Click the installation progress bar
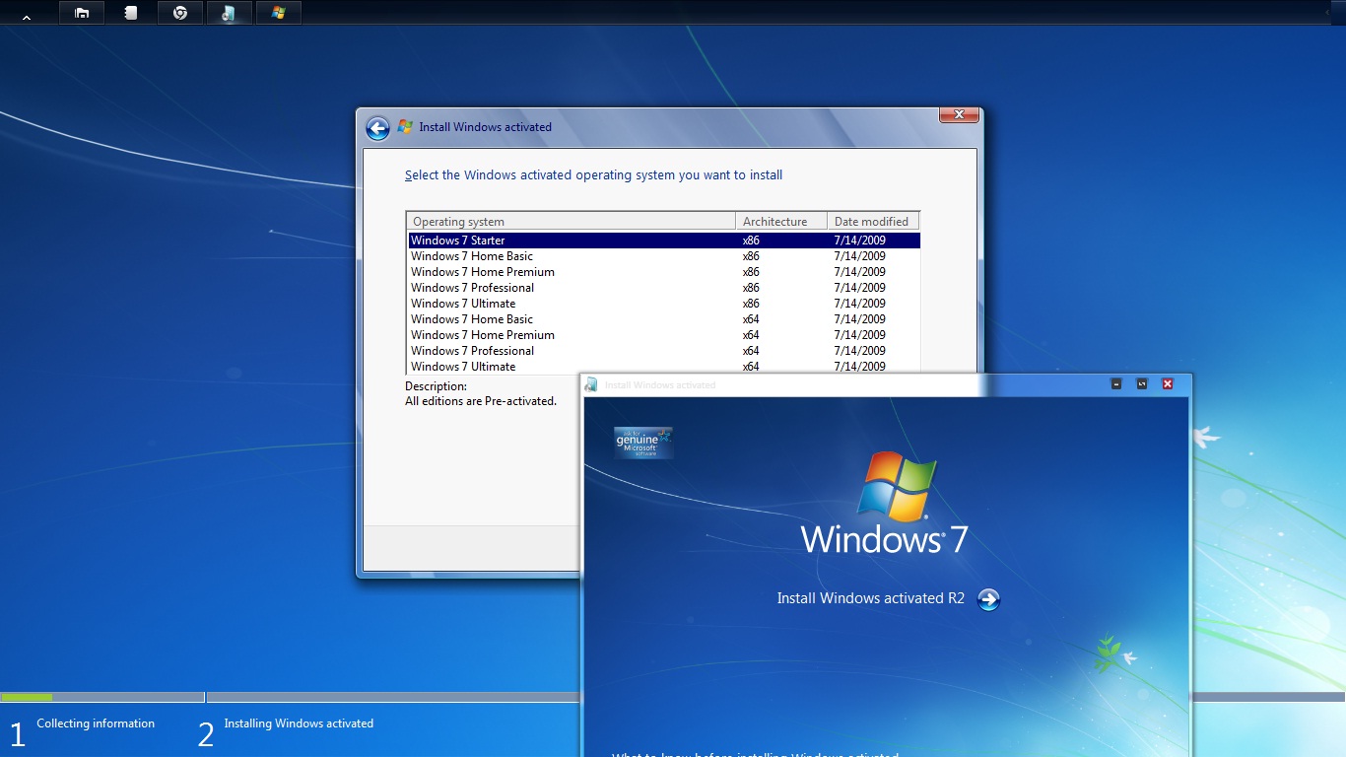This screenshot has width=1346, height=757. coord(102,696)
